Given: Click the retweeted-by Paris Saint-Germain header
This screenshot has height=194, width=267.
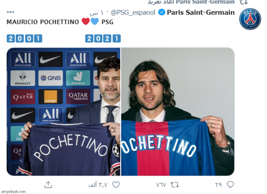Looking at the screenshot, I should 191,2.
